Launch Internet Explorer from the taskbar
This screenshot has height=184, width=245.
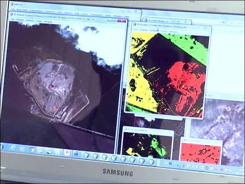(13, 147)
